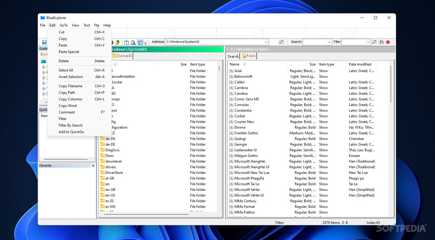Close the Favorite panel with its X
435x240 pixels.
click(x=93, y=166)
